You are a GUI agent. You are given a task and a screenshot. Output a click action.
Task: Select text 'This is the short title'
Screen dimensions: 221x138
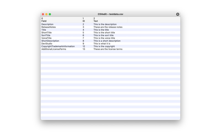tap(104, 33)
